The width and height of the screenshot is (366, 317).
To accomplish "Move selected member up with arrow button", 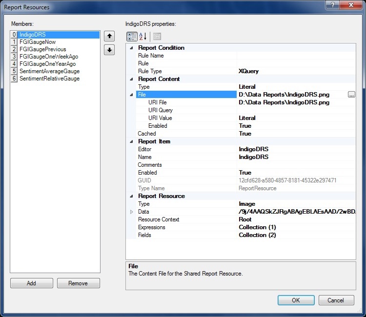I will click(110, 36).
